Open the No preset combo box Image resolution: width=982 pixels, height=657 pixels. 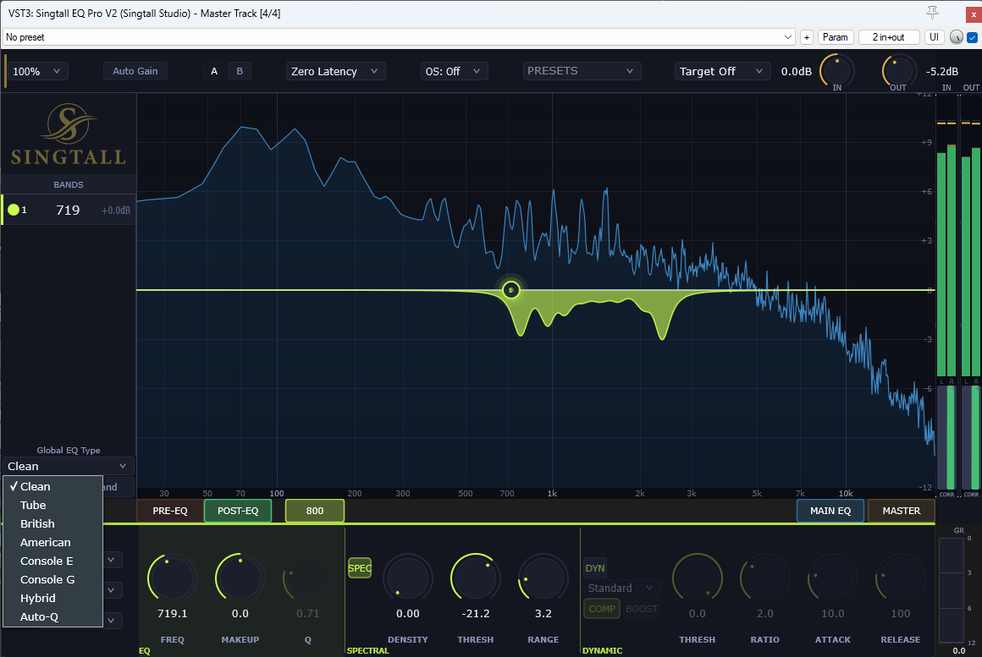[399, 37]
